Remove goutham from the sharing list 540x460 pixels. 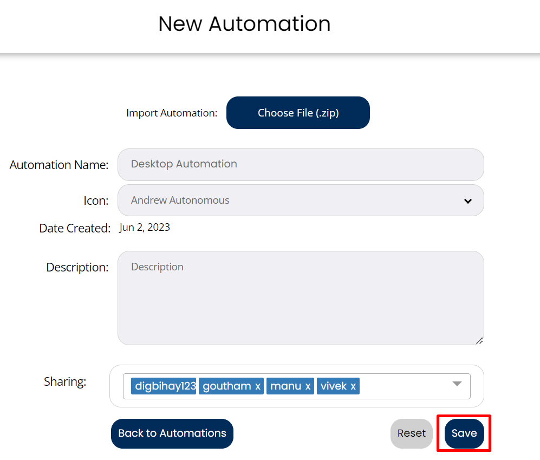point(258,386)
